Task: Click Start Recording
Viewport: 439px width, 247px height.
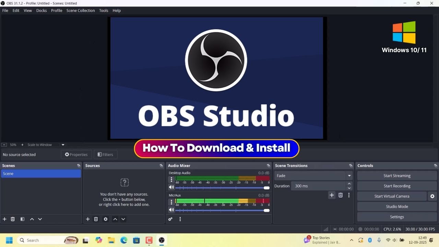Action: [x=397, y=186]
